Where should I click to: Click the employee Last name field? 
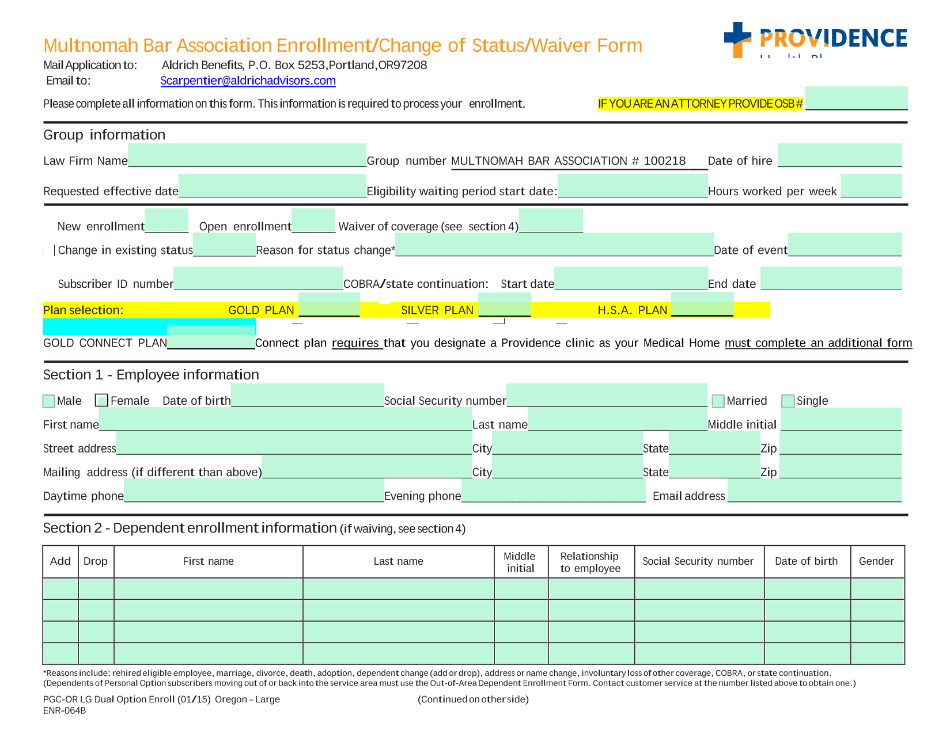pos(618,419)
